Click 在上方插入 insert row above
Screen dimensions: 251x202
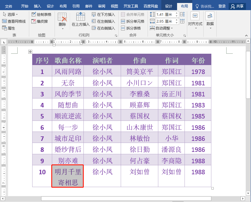[80, 19]
